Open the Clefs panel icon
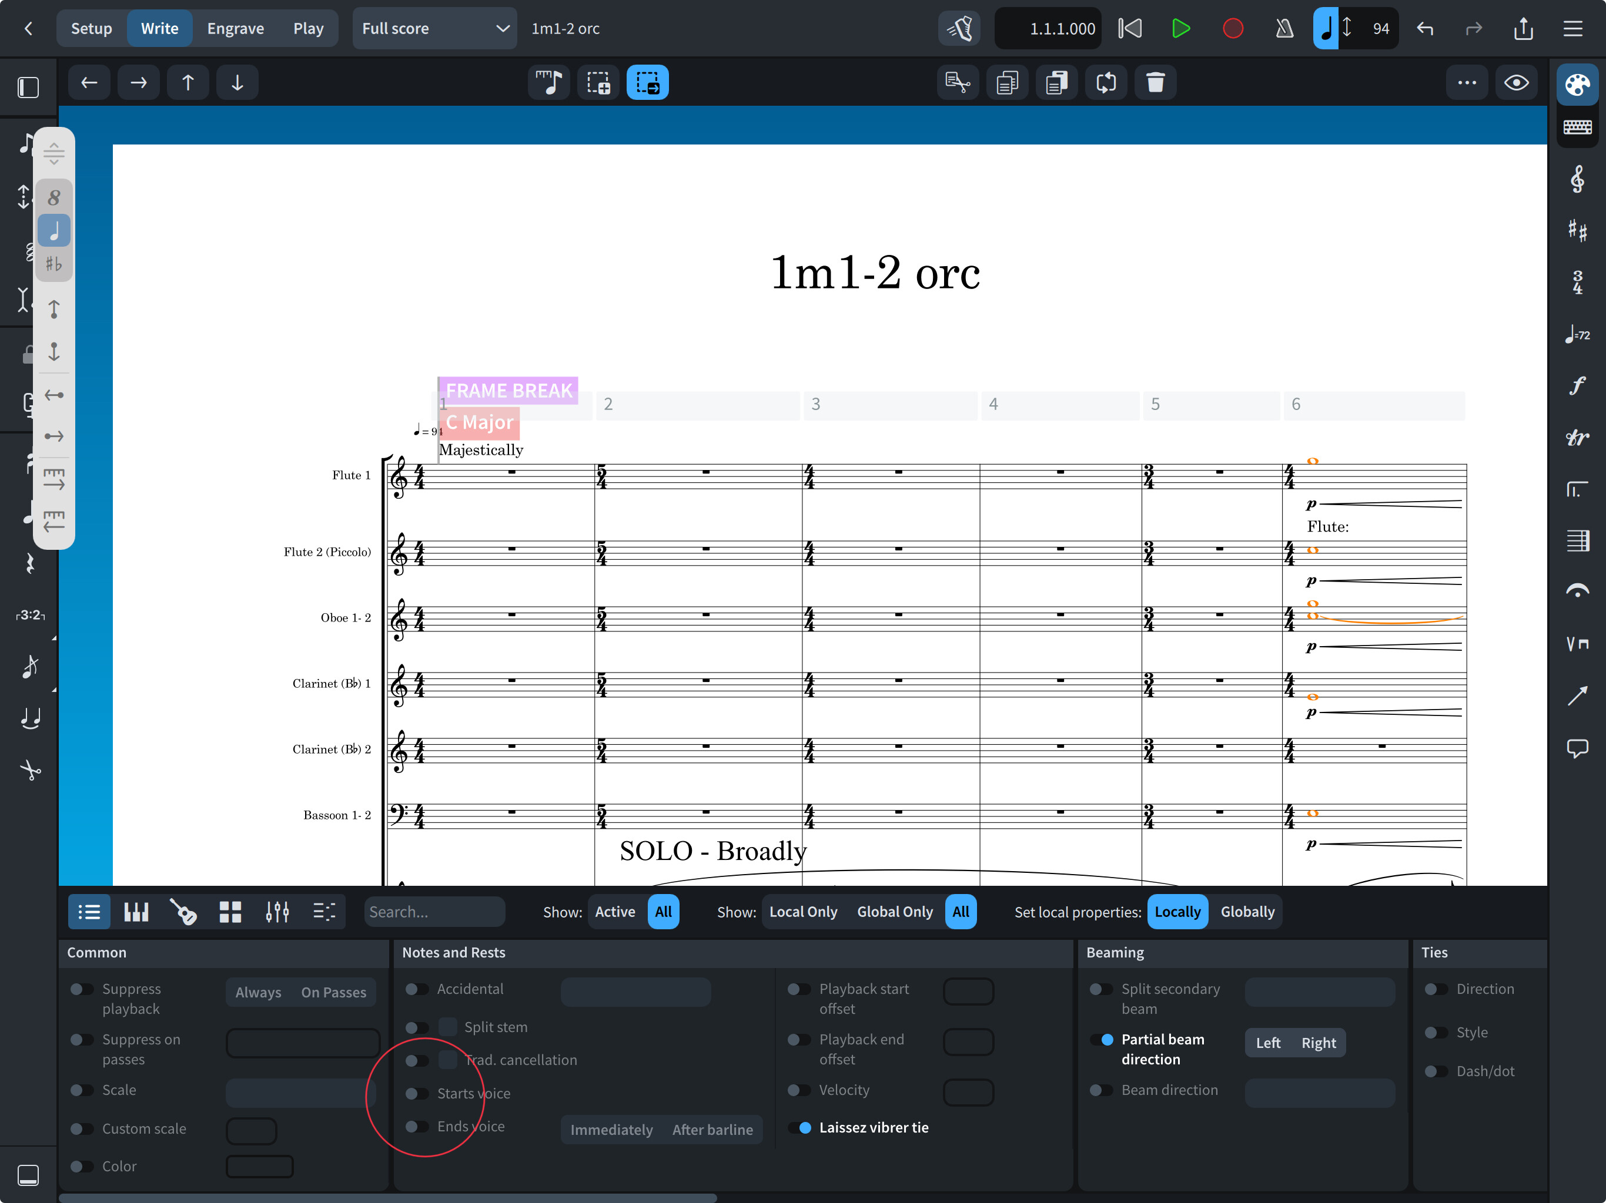 (1577, 179)
